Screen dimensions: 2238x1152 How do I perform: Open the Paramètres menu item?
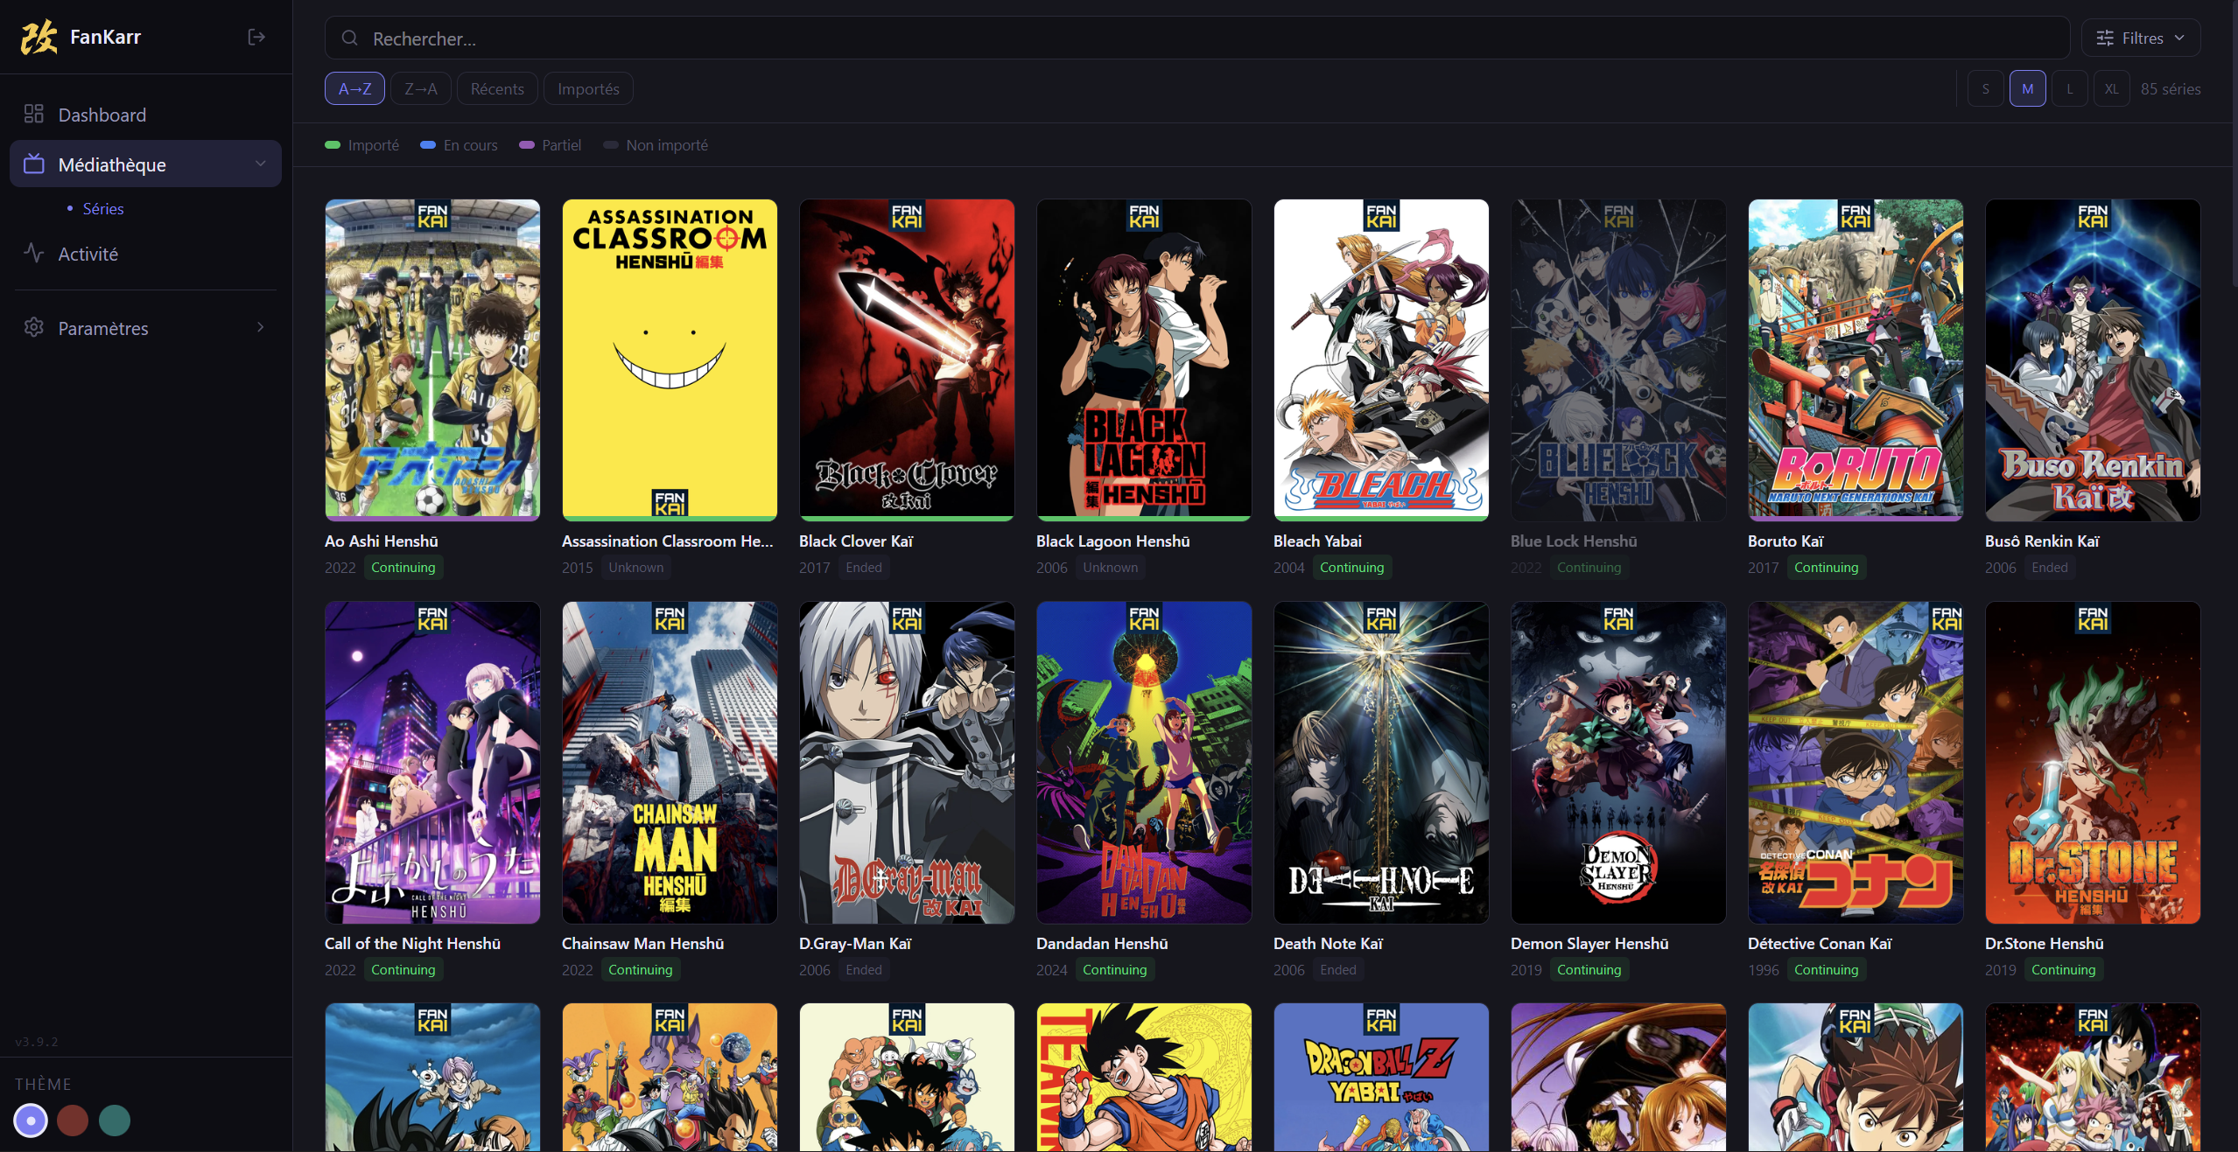tap(145, 328)
